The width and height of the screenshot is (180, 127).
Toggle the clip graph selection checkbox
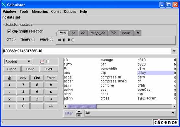[x=9, y=31]
